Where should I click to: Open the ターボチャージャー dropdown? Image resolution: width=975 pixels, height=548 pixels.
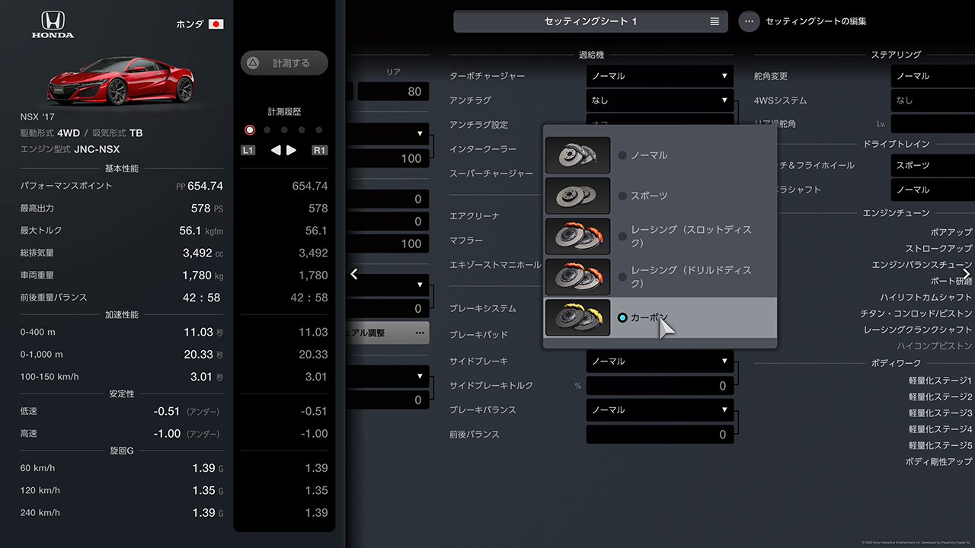click(x=660, y=76)
